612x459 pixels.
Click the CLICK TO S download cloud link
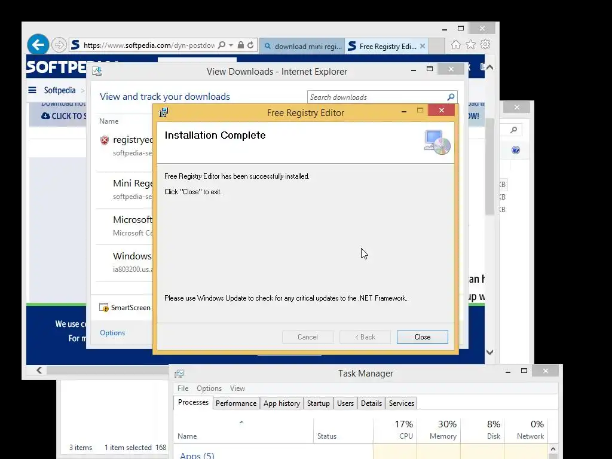click(63, 116)
